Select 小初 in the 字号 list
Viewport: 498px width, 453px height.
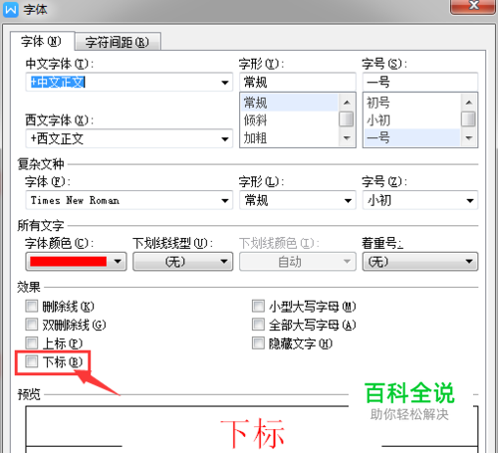coord(412,120)
